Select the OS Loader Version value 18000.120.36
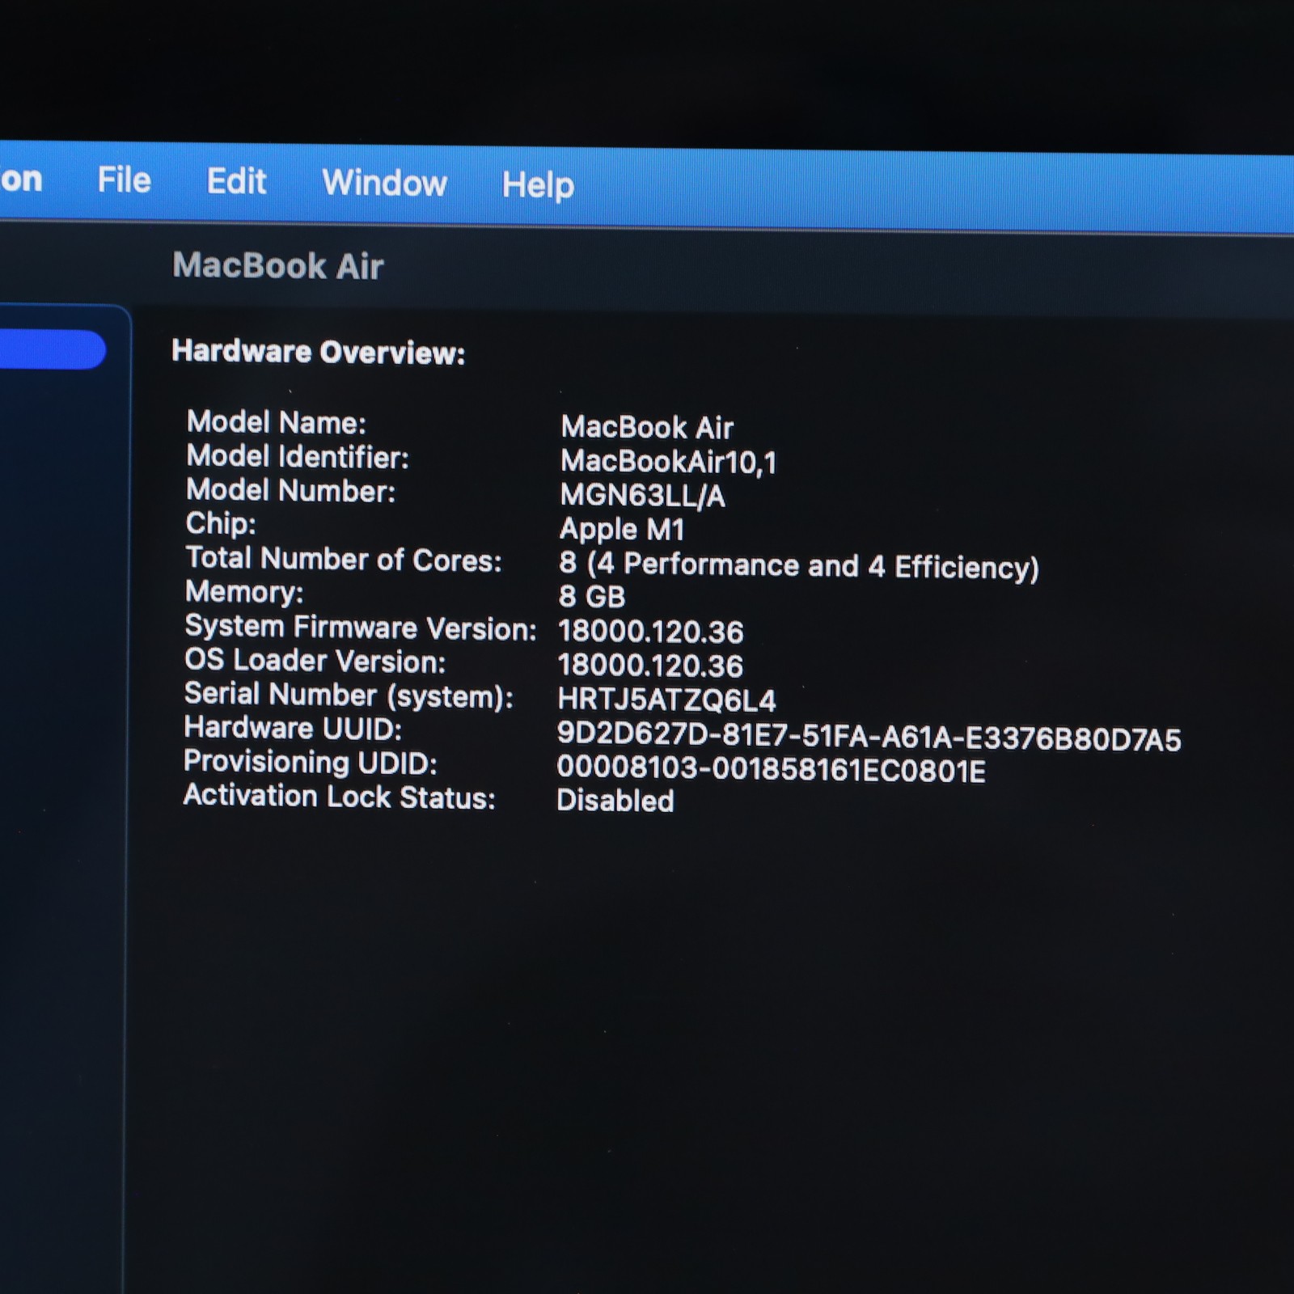 [650, 666]
